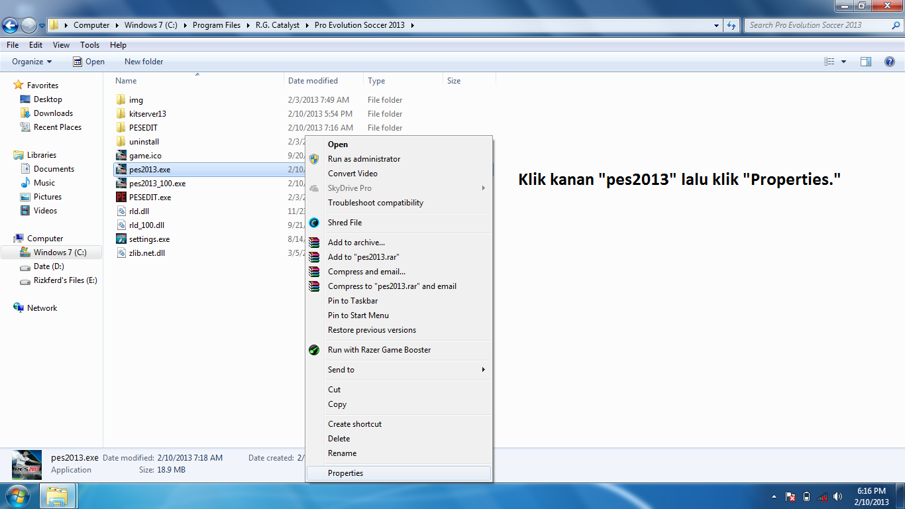
Task: Select Desktop in Favorites
Action: 48,99
